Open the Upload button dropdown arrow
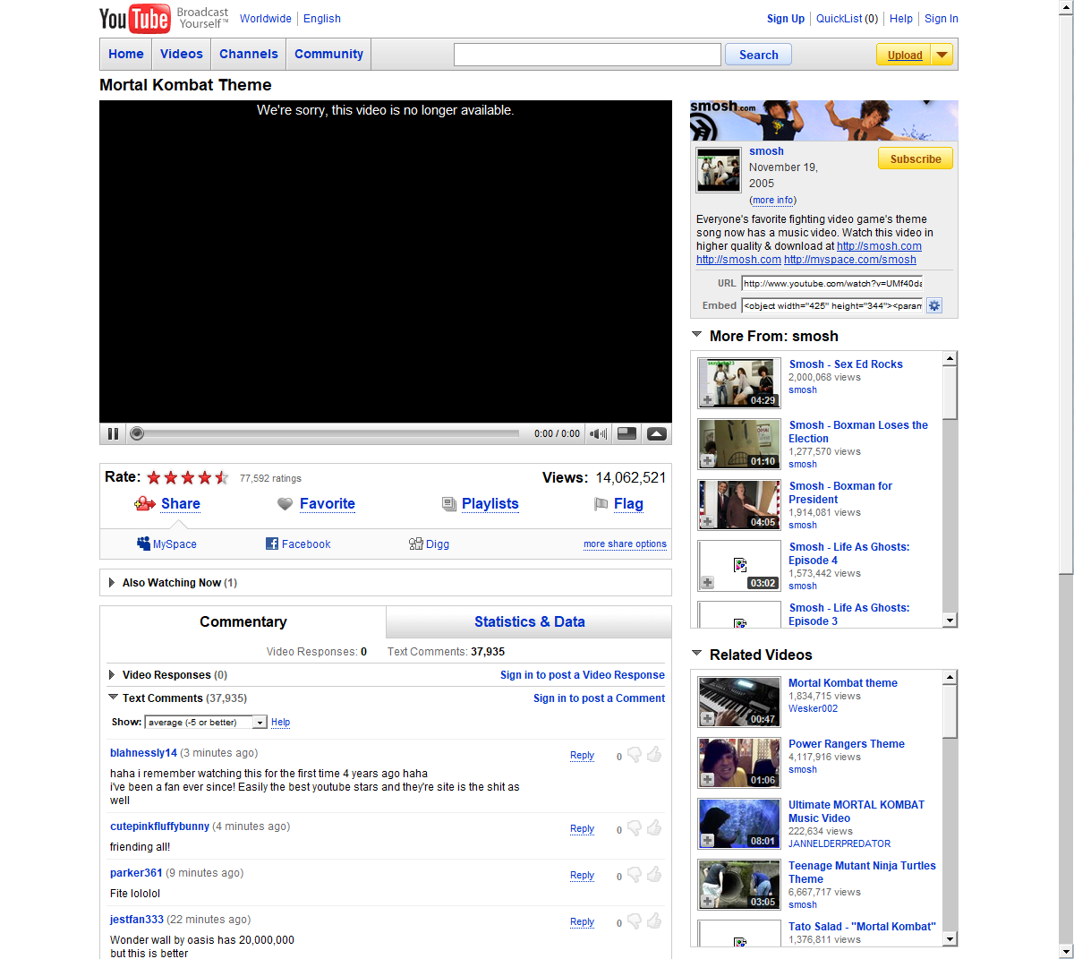The width and height of the screenshot is (1074, 959). coord(942,55)
